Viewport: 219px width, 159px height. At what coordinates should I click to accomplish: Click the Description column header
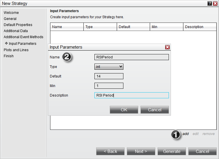[200, 27]
